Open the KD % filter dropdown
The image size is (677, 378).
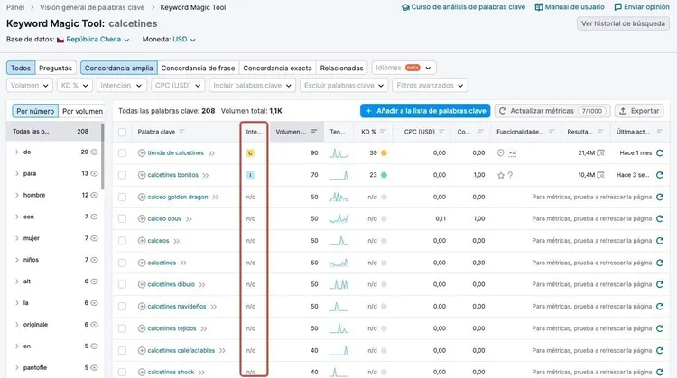pyautogui.click(x=74, y=86)
